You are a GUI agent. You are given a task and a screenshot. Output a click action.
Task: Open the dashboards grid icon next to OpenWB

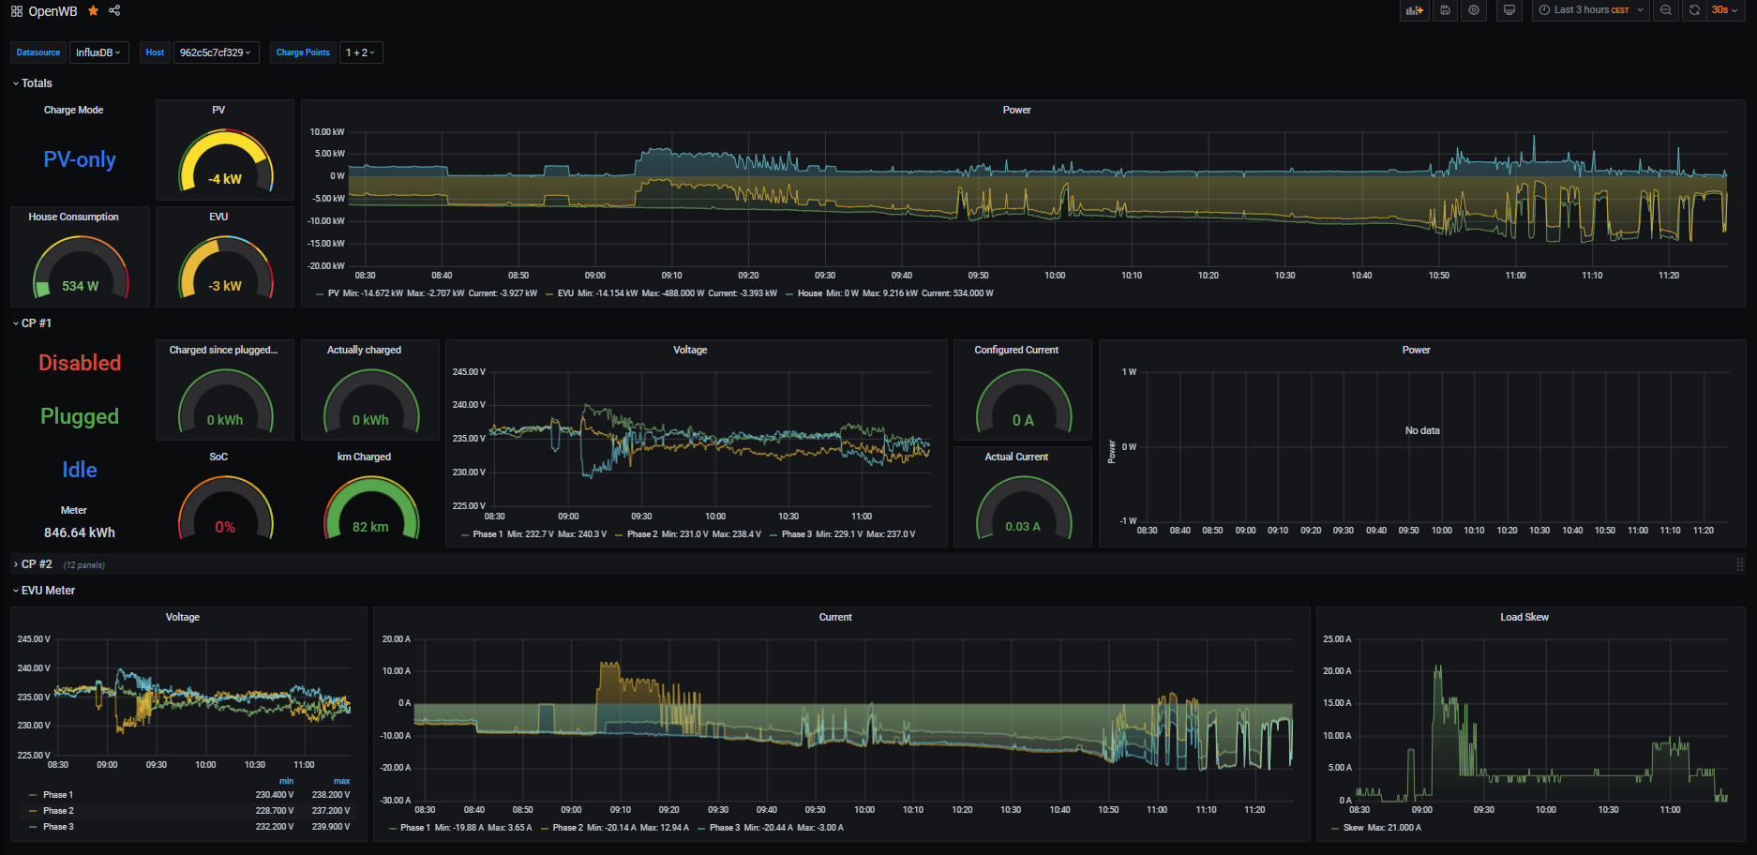17,11
